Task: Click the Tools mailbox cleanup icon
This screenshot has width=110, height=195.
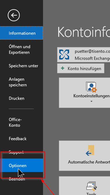Action: (92, 186)
